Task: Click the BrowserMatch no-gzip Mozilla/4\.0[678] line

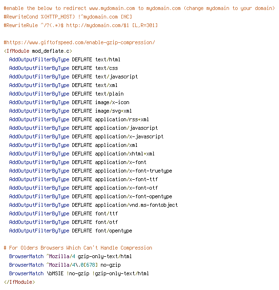Action: click(65, 265)
